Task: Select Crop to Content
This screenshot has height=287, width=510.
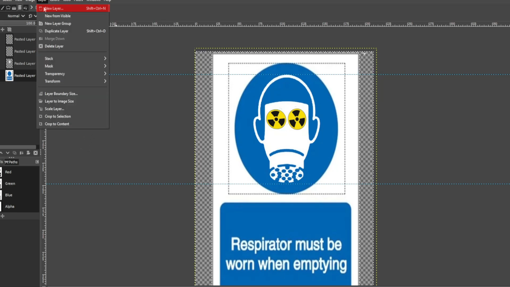Action: point(73,124)
